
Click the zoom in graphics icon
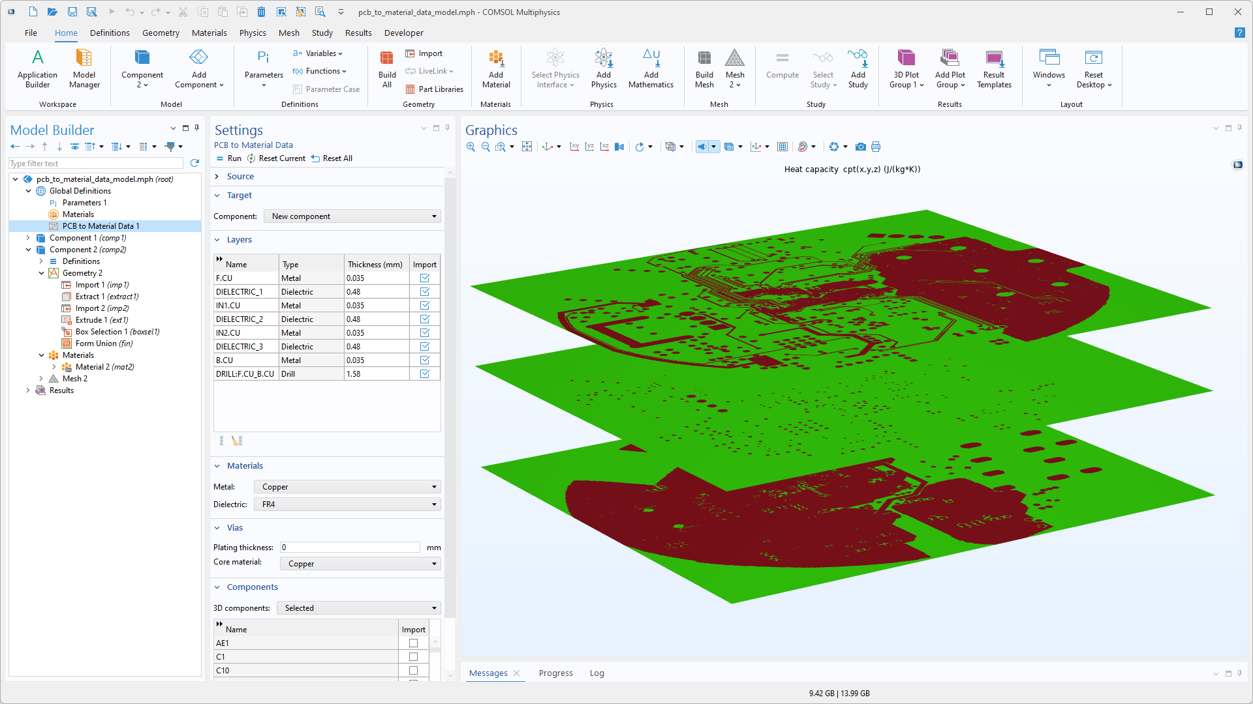[471, 147]
